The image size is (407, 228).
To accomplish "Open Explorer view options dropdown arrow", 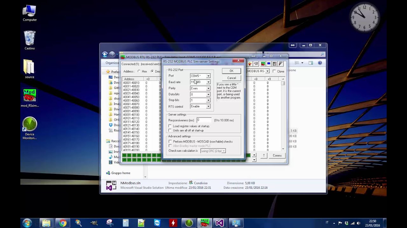I will [302, 63].
